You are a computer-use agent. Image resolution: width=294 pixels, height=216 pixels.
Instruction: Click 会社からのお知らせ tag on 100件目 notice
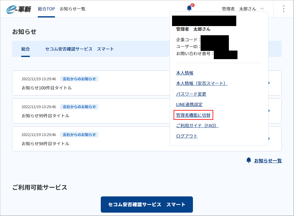click(79, 79)
